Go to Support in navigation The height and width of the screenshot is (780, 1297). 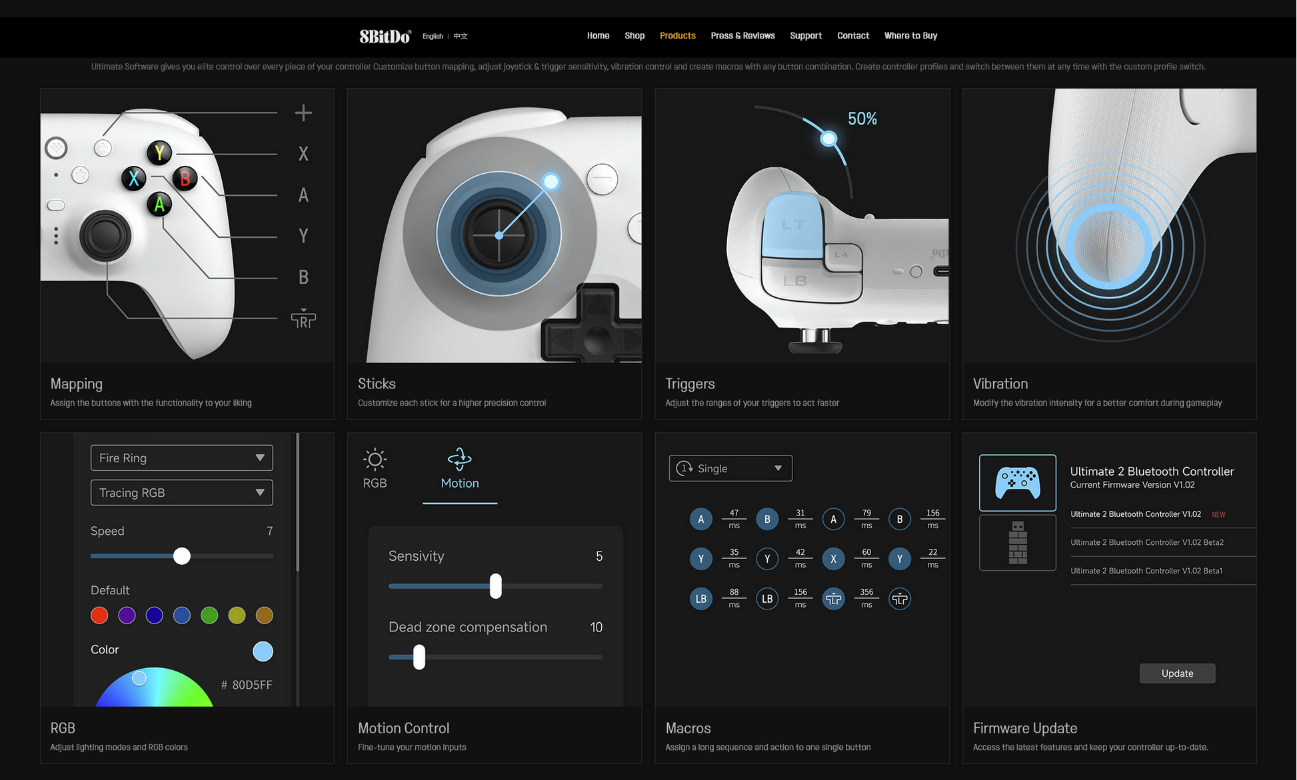click(x=805, y=35)
